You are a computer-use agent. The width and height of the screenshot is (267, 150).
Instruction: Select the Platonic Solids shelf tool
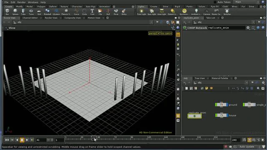(x=66, y=12)
